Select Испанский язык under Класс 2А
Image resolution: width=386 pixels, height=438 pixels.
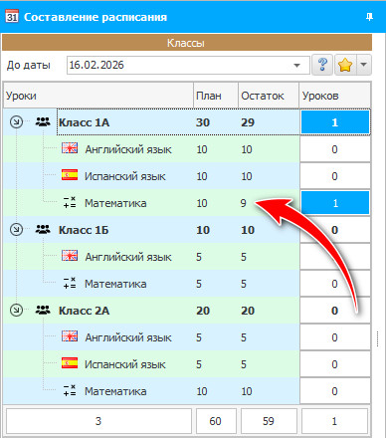pyautogui.click(x=125, y=364)
